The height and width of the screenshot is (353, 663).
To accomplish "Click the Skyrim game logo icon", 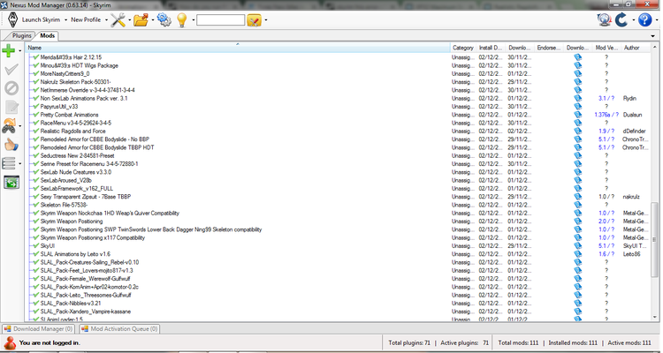I will (12, 19).
